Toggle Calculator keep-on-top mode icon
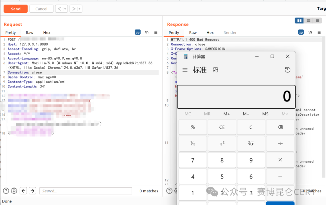Screen dimensions: 326x205 point(216,70)
